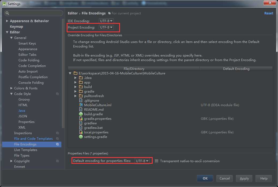The image size is (278, 187).
Task: Collapse the Editor section
Action: coord(7,32)
